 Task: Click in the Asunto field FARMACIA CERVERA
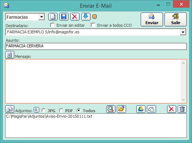tap(96, 46)
